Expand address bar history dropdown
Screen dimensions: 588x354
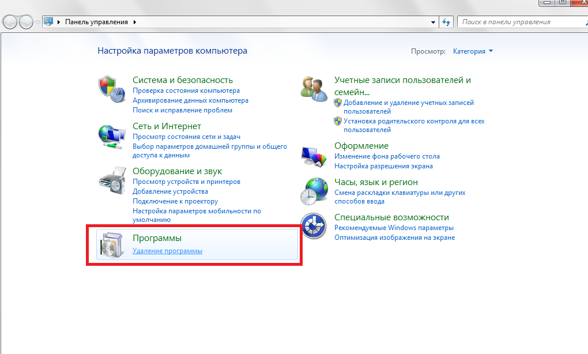[433, 22]
